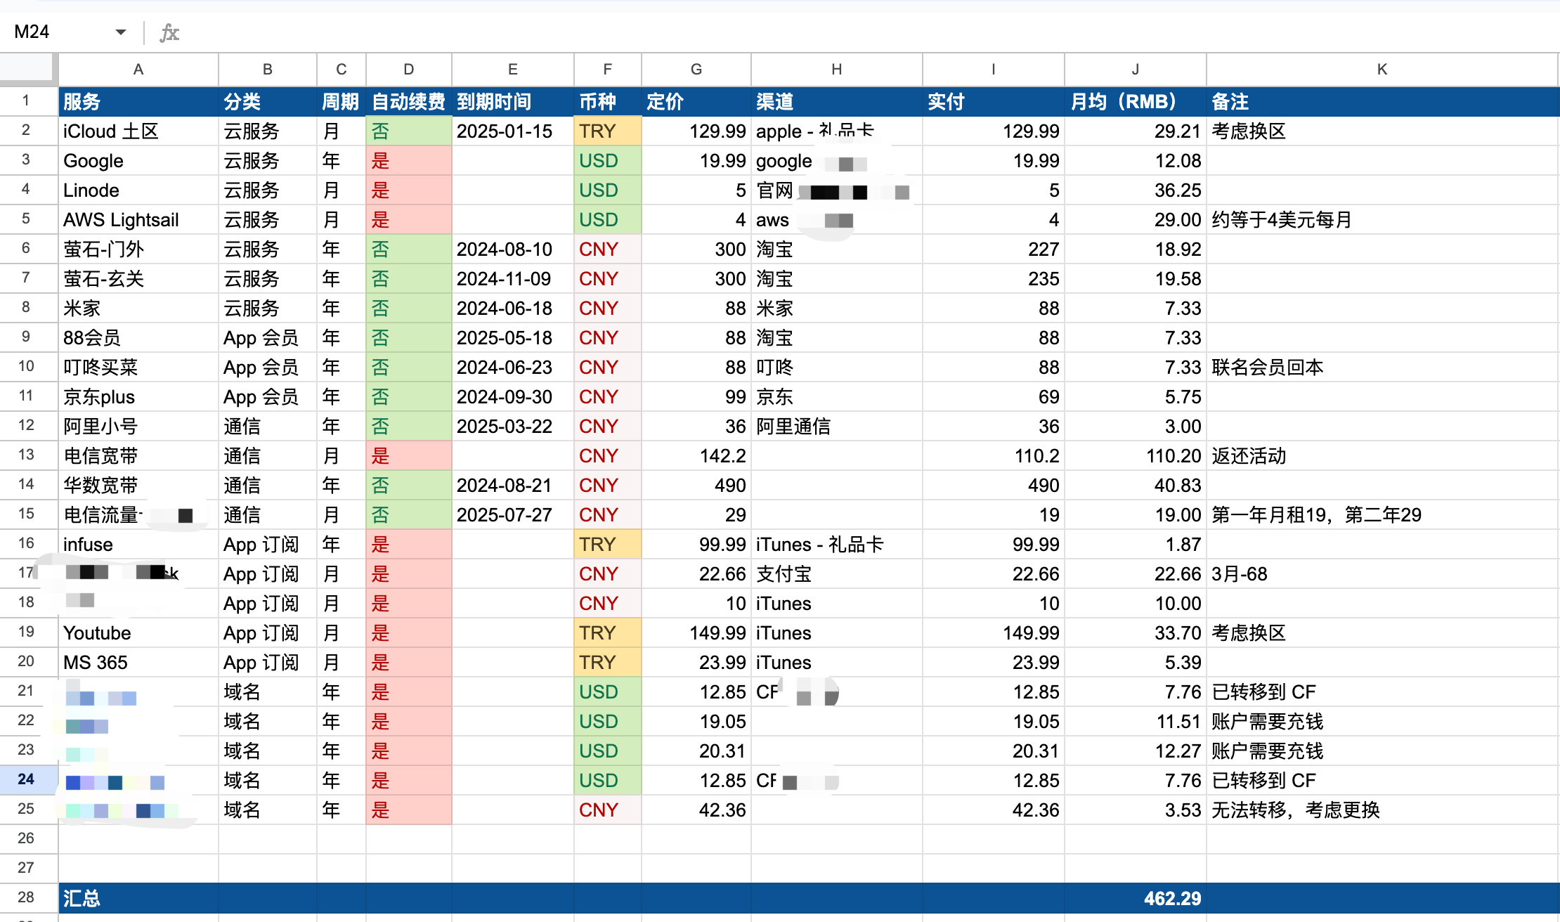Click the note 返还活动

[x=1383, y=456]
